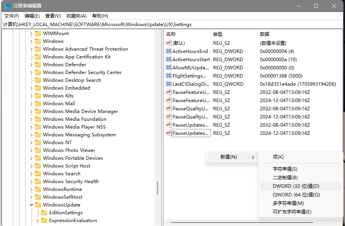Click the ExpressionEvaluators folder icon
345x226 pixels.
pos(44,221)
